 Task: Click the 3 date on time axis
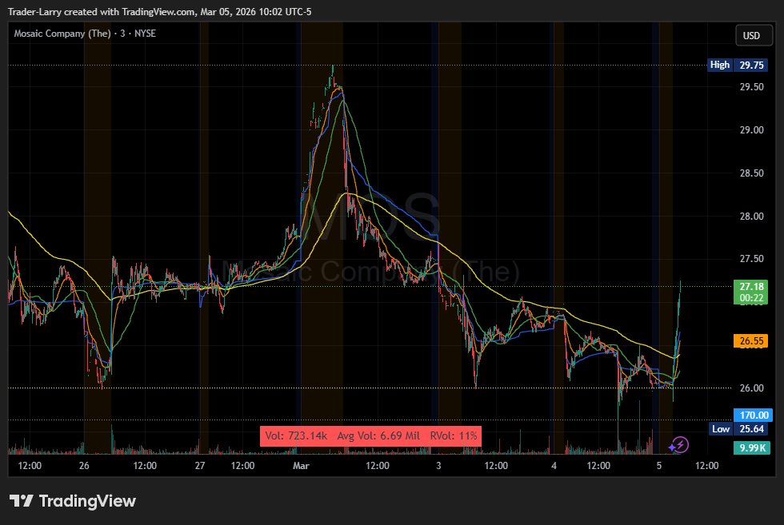pyautogui.click(x=438, y=466)
